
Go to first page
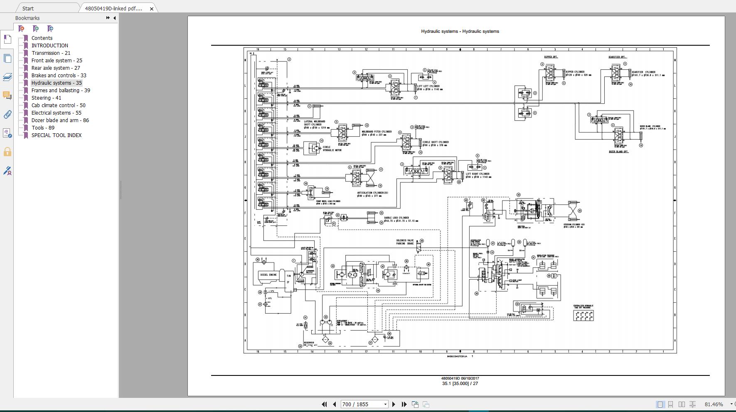[324, 404]
